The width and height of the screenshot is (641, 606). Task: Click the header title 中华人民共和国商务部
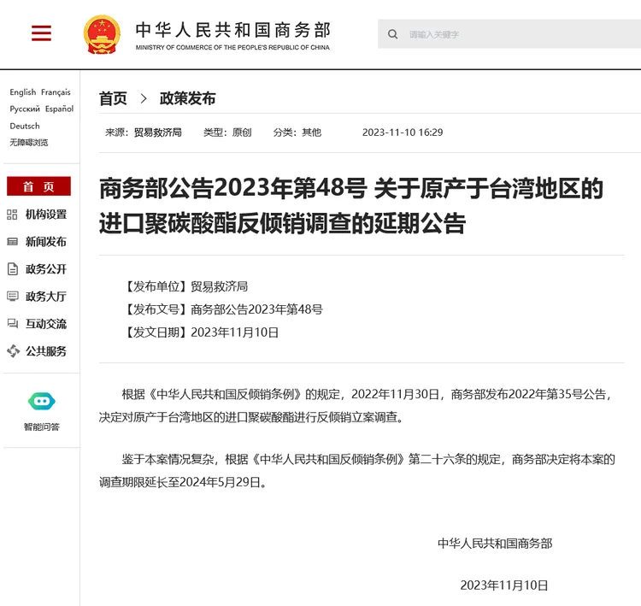coord(232,30)
